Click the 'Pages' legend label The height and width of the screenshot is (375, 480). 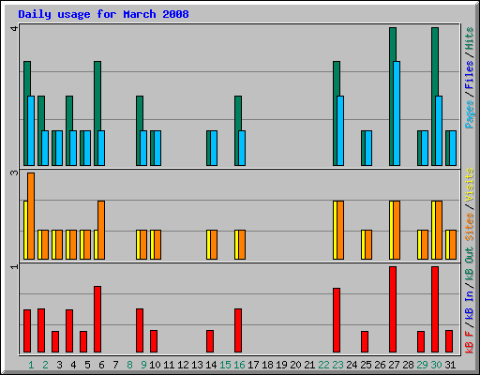[469, 114]
